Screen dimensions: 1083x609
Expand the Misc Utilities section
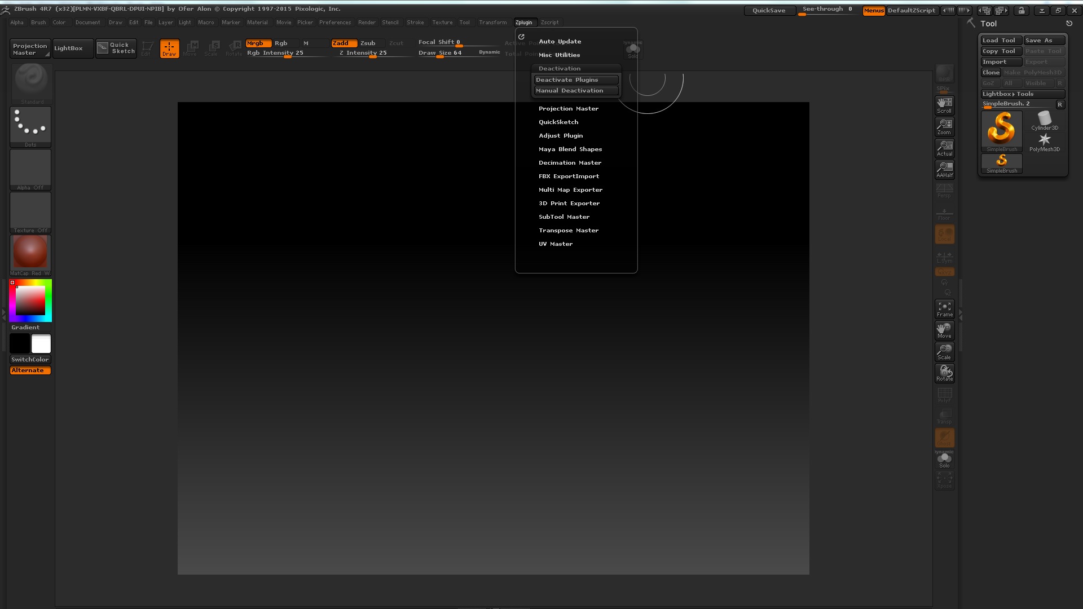coord(559,55)
